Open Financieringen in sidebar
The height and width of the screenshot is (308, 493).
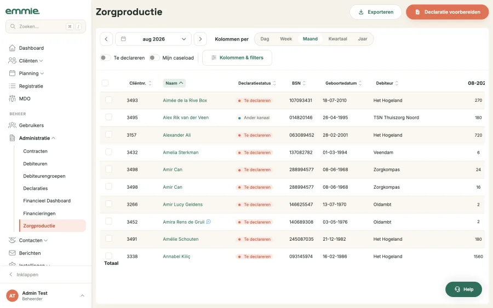click(39, 213)
